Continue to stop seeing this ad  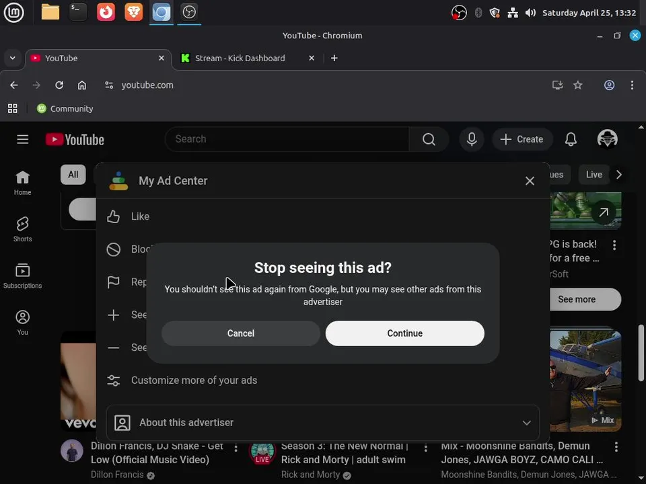pyautogui.click(x=404, y=333)
